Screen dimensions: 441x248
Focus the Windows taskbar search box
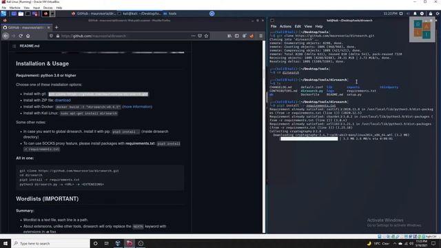tap(50, 243)
